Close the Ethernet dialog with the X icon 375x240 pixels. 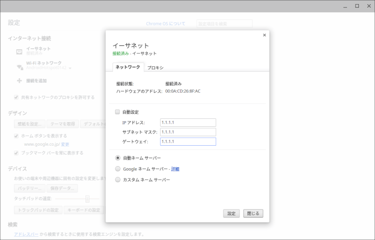pos(264,35)
